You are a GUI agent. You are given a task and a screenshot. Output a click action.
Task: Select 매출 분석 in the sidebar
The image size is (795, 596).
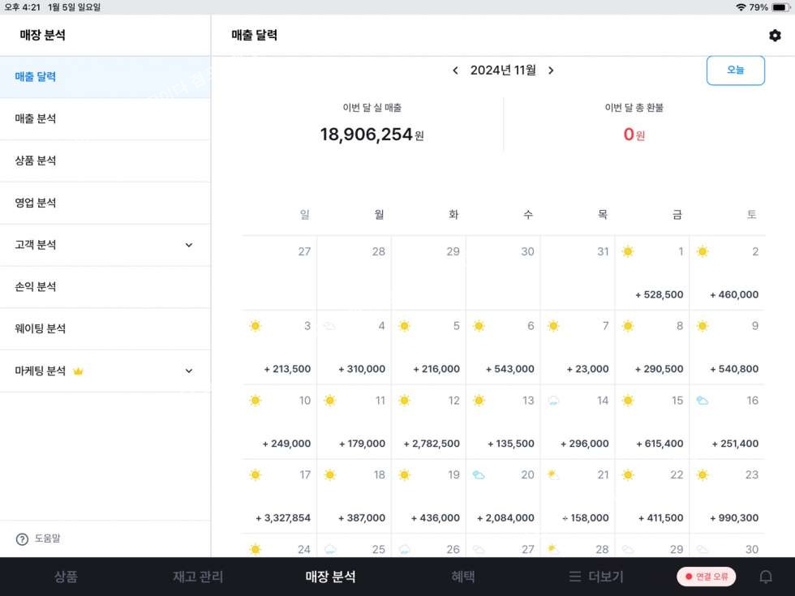pos(105,119)
